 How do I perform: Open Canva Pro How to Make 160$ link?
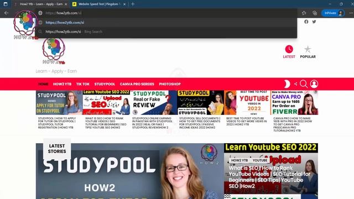(x=293, y=124)
